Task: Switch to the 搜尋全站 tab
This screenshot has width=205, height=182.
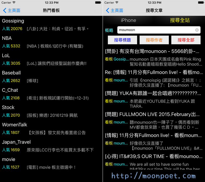Action: (x=180, y=20)
